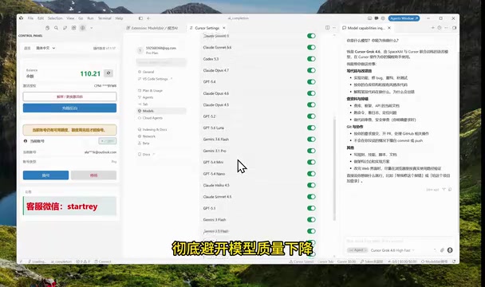Screen dimensions: 485x287
Task: Open the Terminal menu
Action: pos(104,18)
